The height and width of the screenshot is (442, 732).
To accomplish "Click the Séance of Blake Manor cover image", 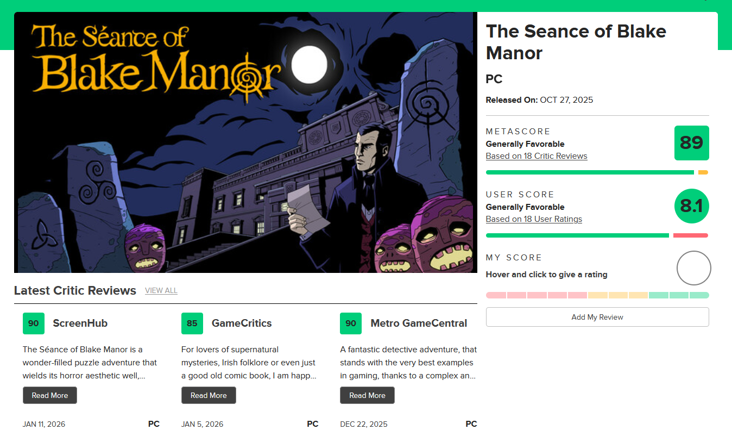I will click(245, 142).
